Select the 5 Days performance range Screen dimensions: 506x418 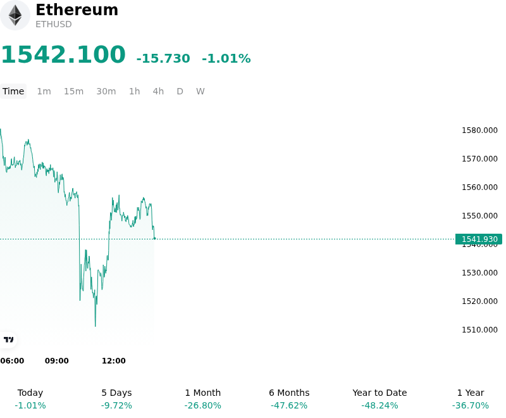pos(116,399)
